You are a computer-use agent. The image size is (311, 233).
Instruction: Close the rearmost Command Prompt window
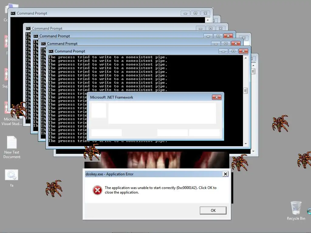(x=206, y=13)
